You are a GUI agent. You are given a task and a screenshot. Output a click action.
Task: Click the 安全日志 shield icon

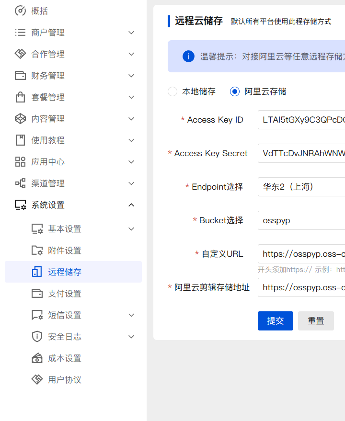coord(37,337)
